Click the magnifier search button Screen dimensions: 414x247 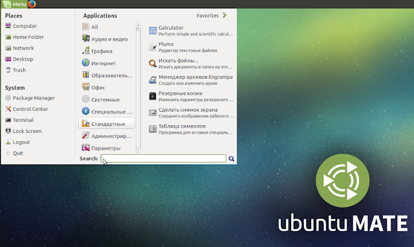pyautogui.click(x=232, y=159)
